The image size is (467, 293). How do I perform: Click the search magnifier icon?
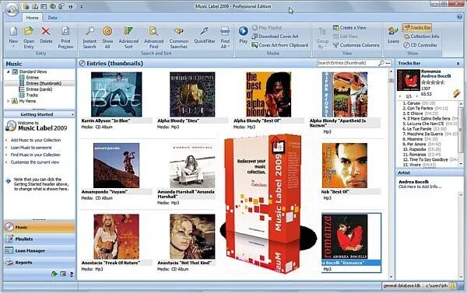381,63
